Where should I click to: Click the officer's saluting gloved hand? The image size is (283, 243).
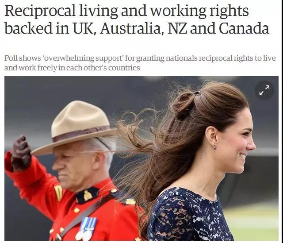click(x=21, y=153)
